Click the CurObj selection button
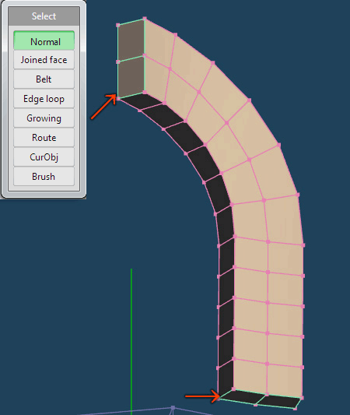Viewport: 350px width, 415px height. click(x=44, y=157)
